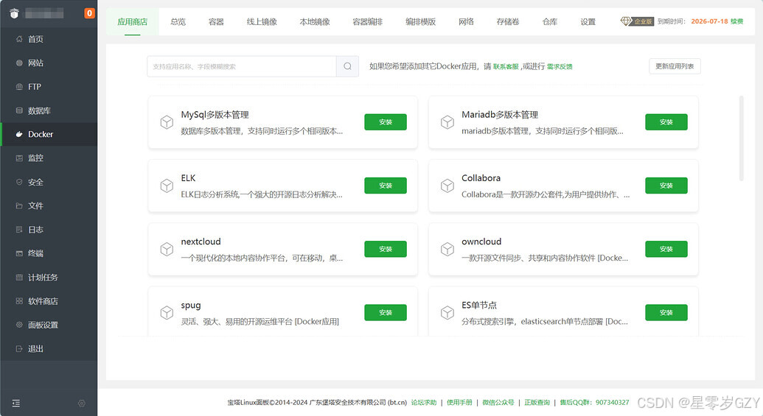The image size is (763, 416).
Task: Collapse the sidebar with bottom menu icon
Action: click(x=16, y=403)
